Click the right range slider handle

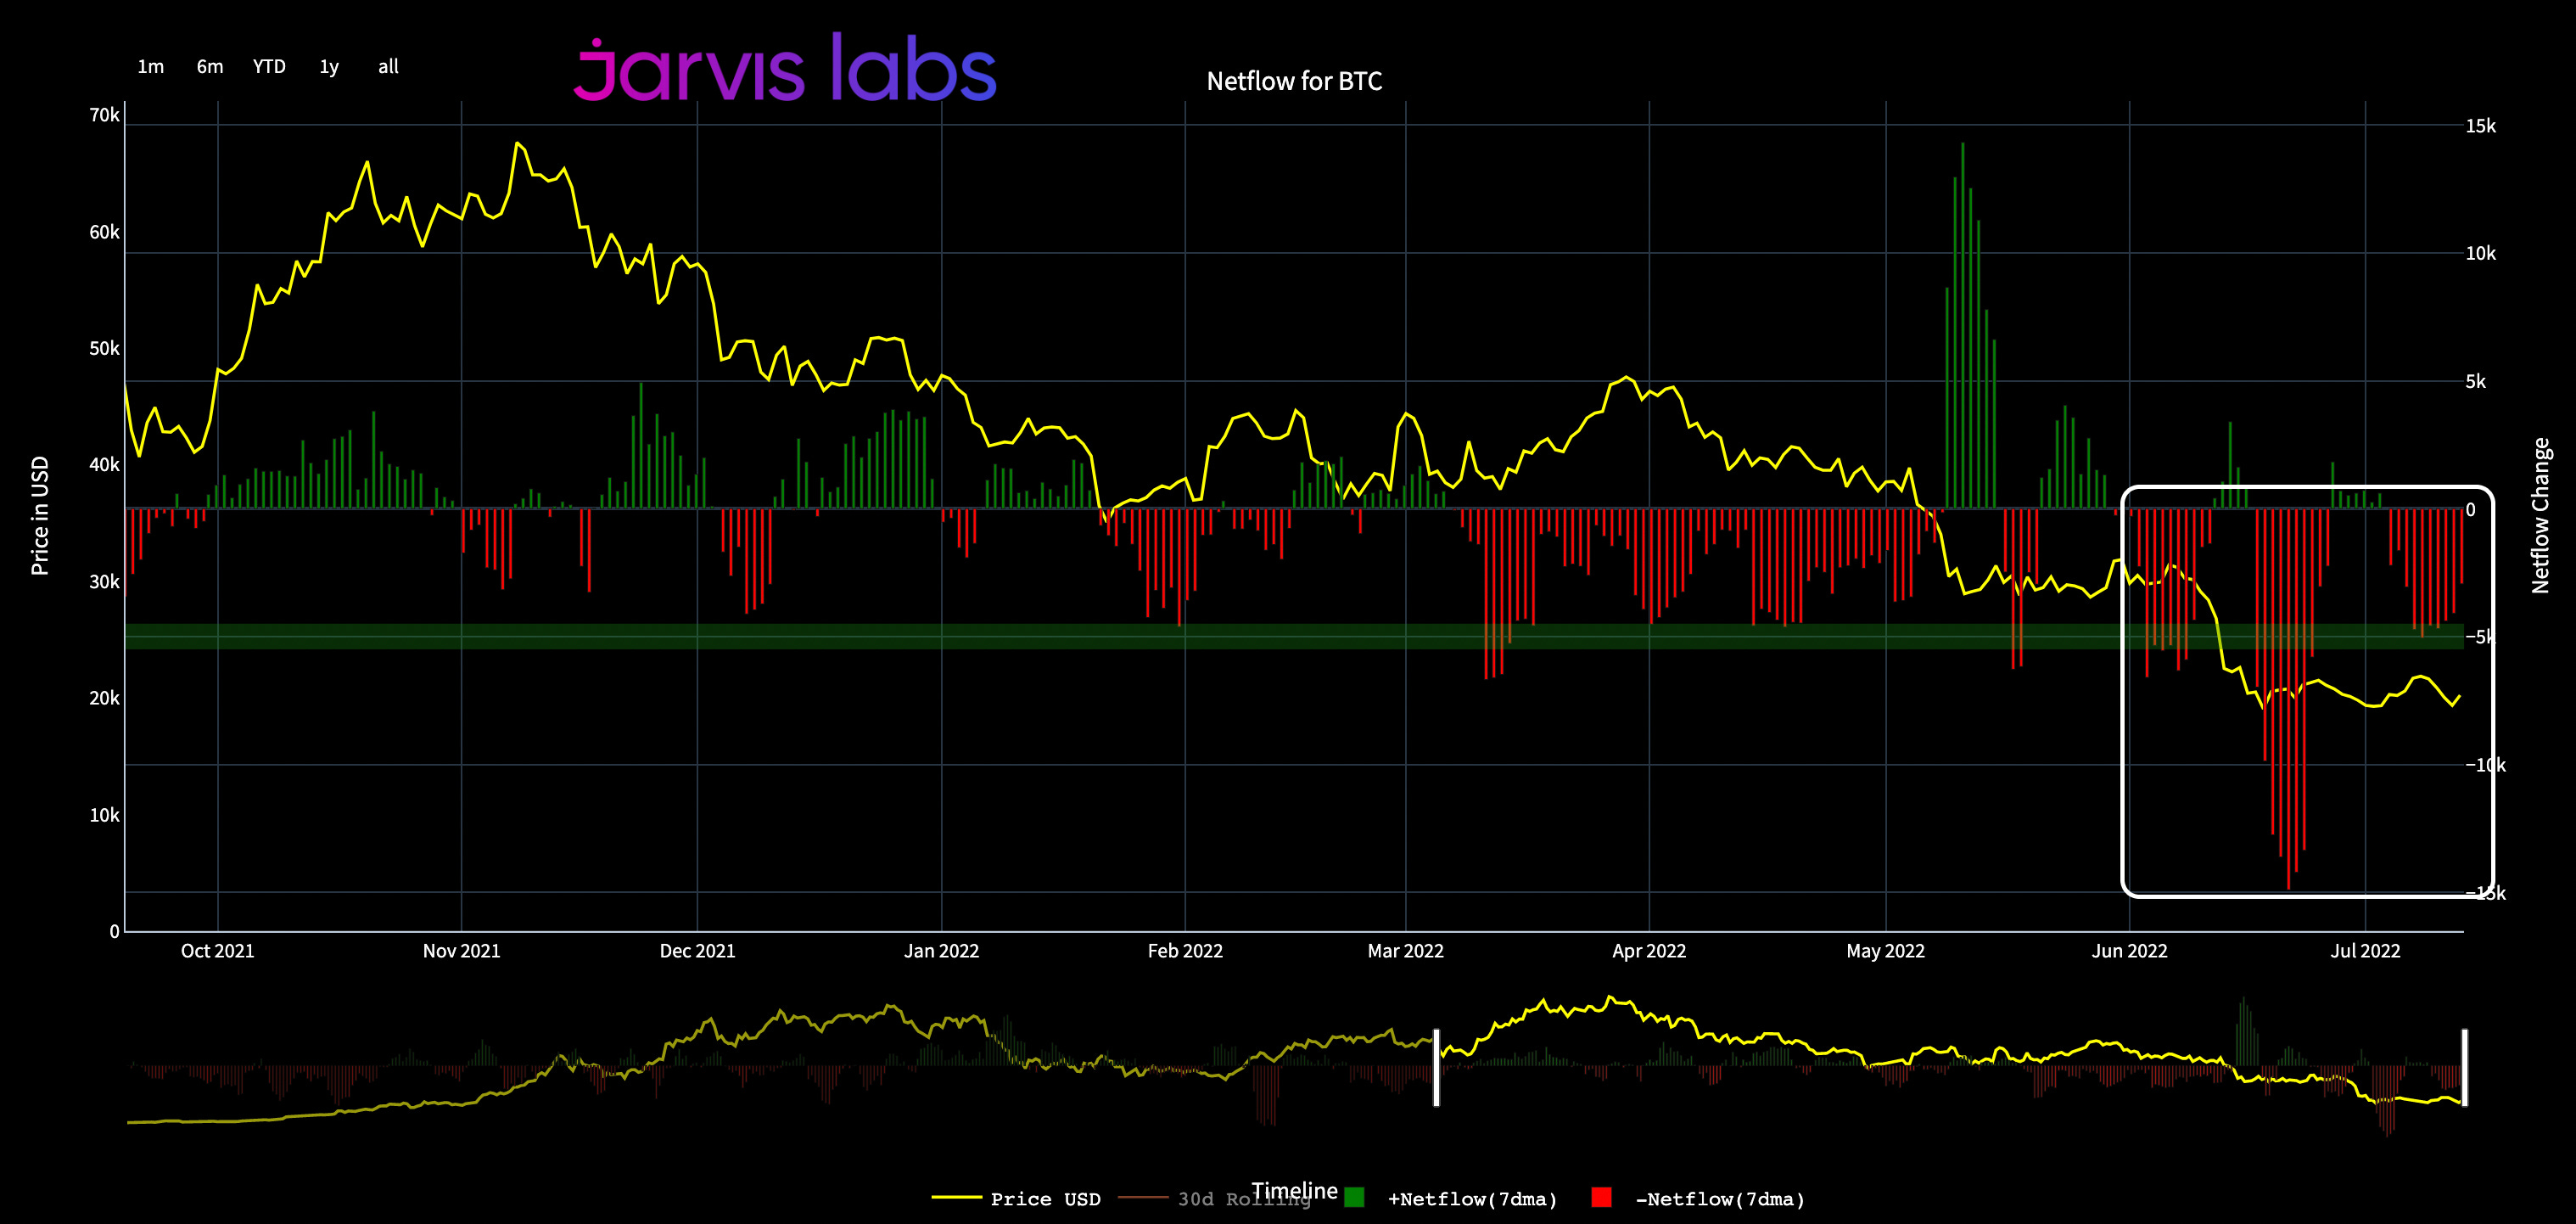tap(2464, 1067)
